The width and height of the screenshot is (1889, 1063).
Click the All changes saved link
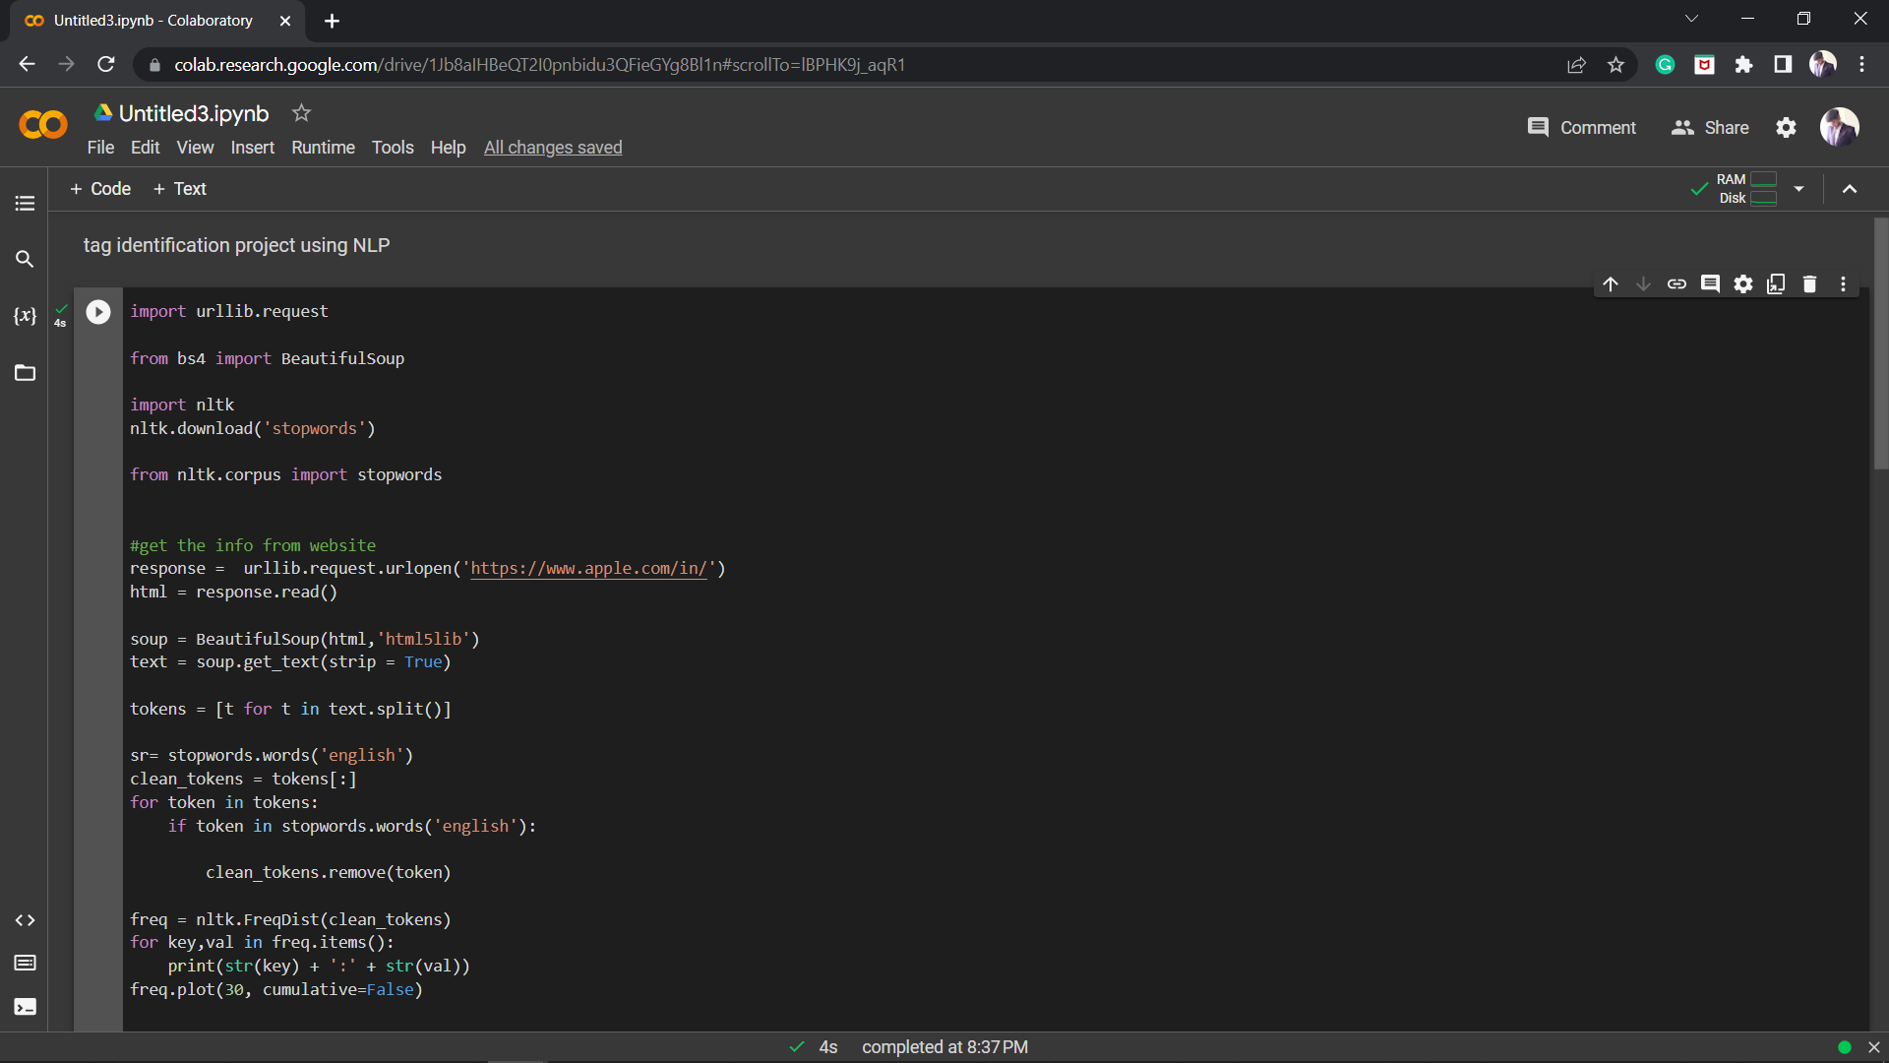point(553,148)
